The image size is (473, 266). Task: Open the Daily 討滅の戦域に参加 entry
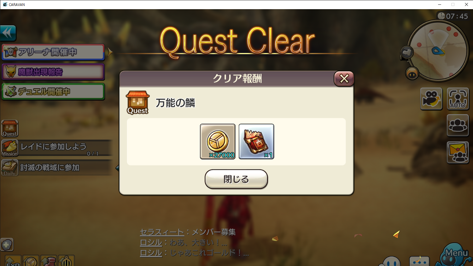[57, 168]
